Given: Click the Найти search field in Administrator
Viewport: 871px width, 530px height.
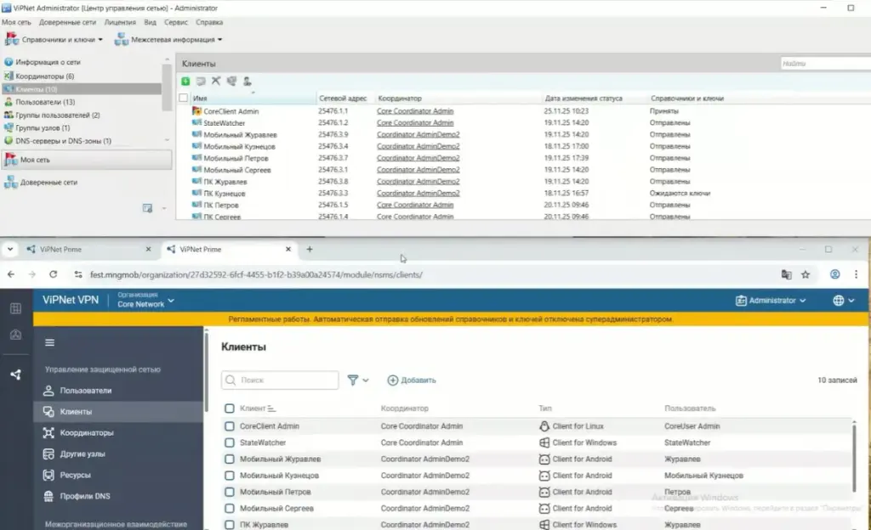Looking at the screenshot, I should pos(825,63).
